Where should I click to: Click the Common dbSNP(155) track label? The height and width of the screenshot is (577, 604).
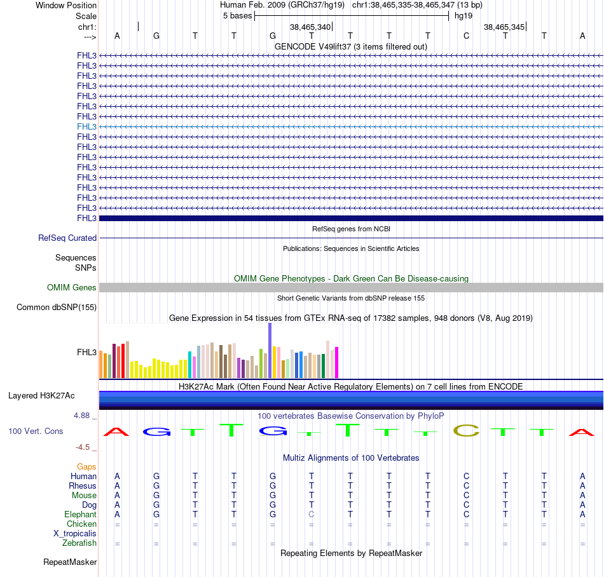[56, 307]
